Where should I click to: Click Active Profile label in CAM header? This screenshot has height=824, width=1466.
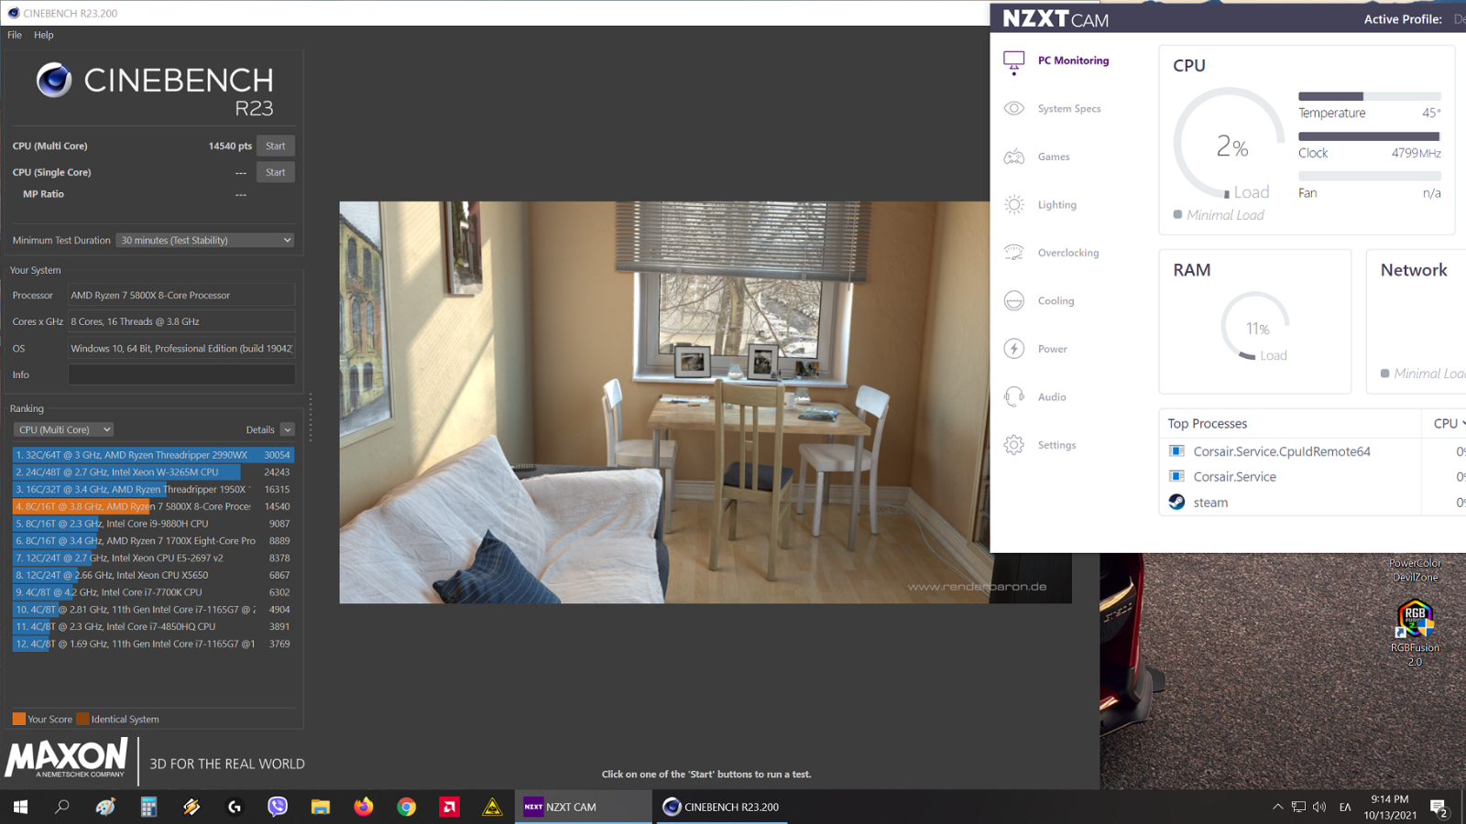tap(1403, 18)
